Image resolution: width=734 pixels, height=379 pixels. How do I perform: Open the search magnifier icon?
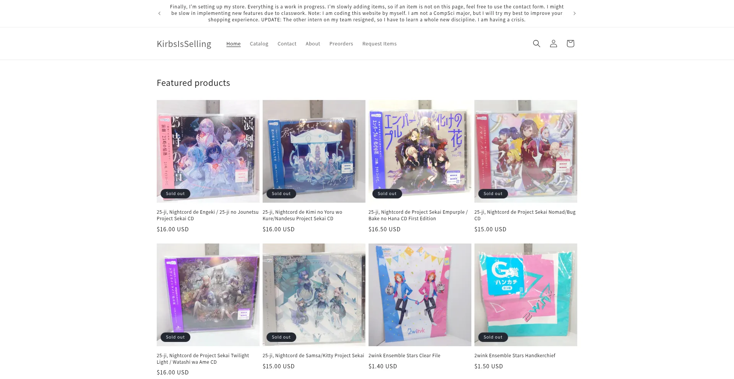coord(536,44)
